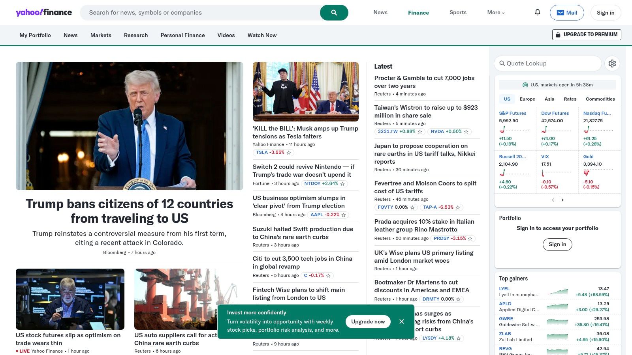Open the Videos menu
The height and width of the screenshot is (355, 632).
[226, 35]
